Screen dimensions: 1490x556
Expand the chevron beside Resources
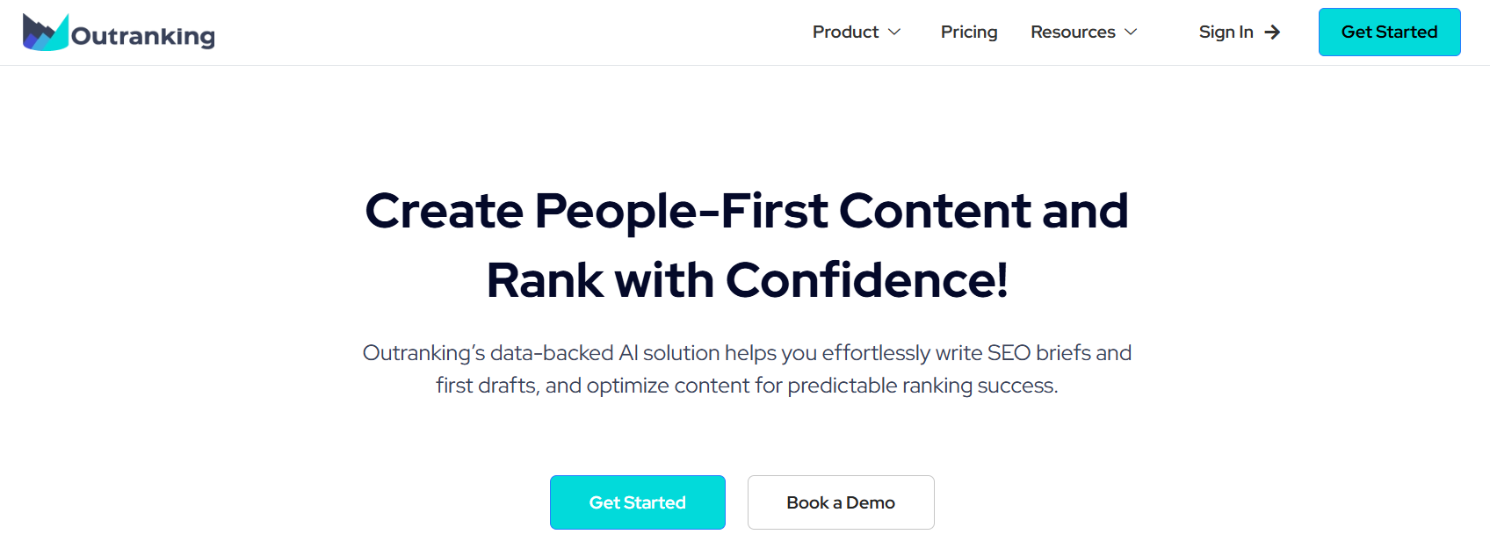[1131, 32]
